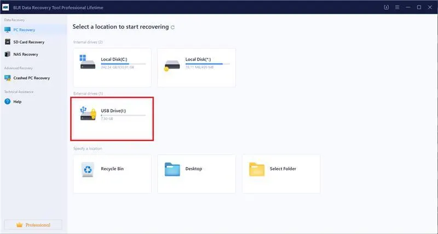Refresh the drive list with the reload icon

point(173,27)
